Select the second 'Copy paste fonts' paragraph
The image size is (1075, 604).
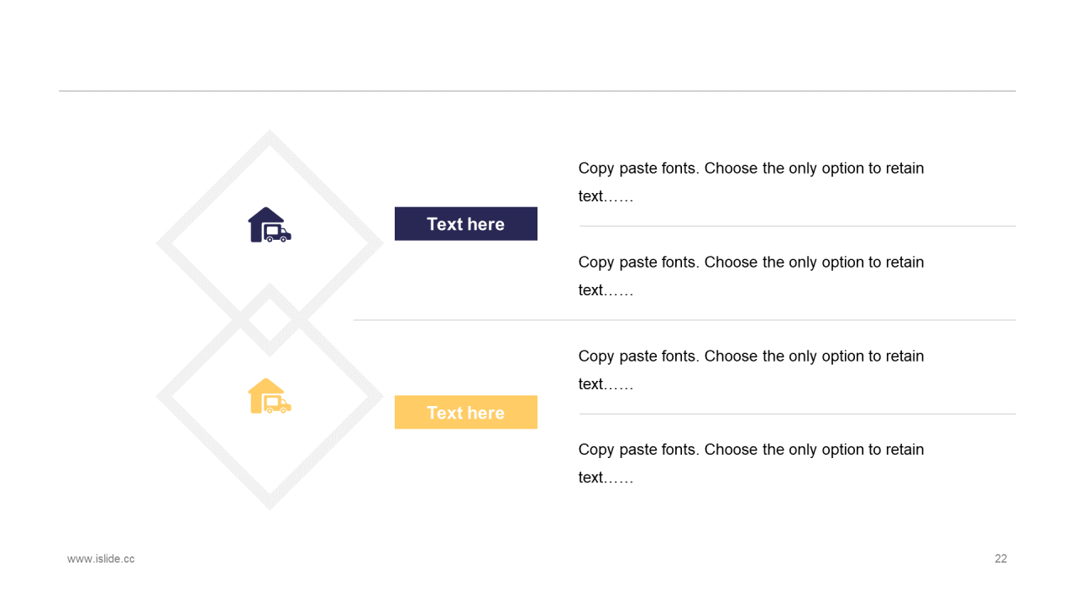pos(752,276)
